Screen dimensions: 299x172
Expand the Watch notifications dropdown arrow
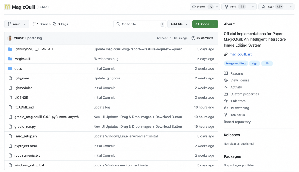(217, 7)
